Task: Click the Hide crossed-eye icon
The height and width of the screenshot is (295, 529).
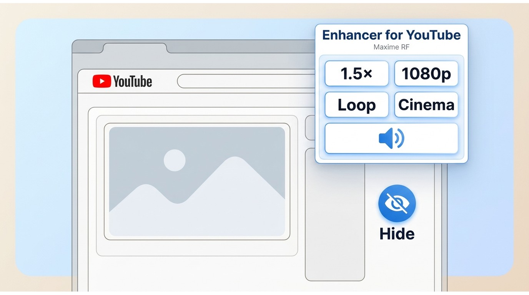Action: (397, 204)
